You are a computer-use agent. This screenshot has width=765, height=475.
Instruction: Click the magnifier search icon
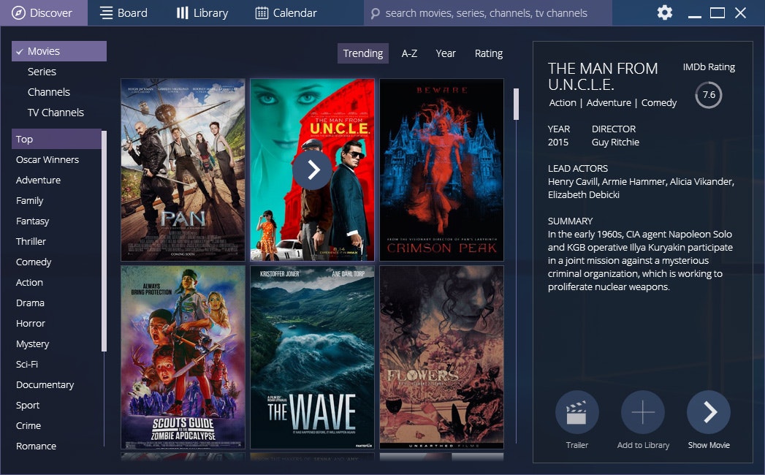click(375, 13)
